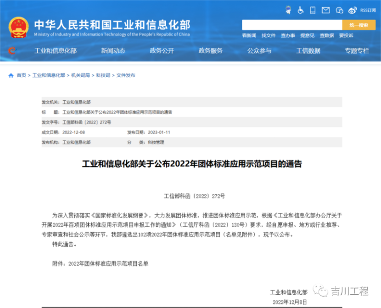The height and width of the screenshot is (308, 381).
Task: Open the 专题专栏 navigation menu
Action: 357,51
